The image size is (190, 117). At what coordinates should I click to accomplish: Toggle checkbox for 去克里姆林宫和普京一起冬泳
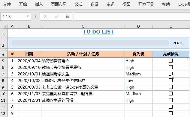coord(170,93)
